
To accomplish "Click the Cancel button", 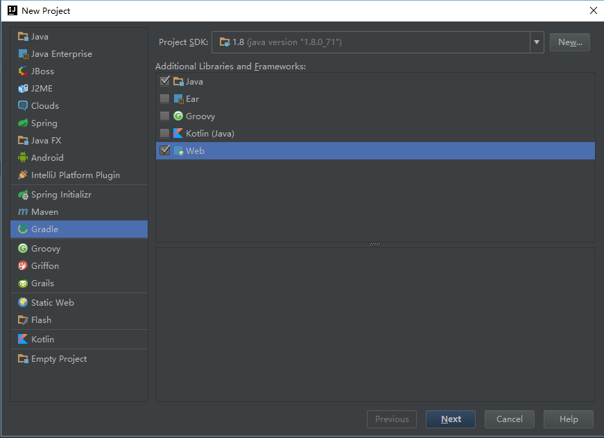I will click(509, 419).
